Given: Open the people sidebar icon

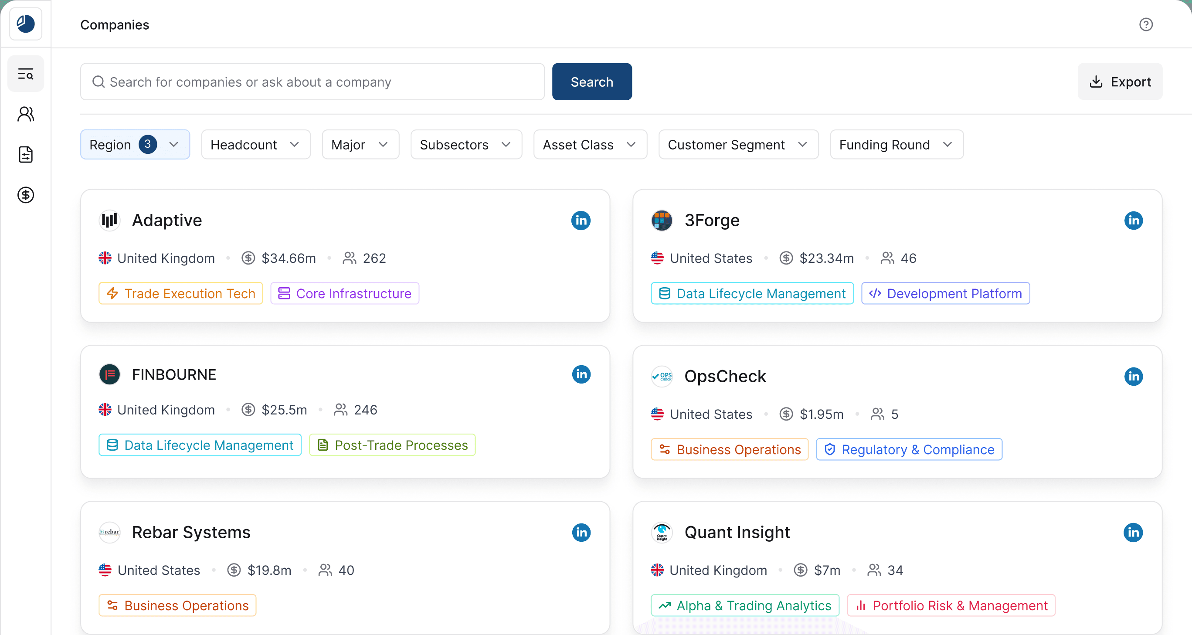Looking at the screenshot, I should [x=25, y=114].
